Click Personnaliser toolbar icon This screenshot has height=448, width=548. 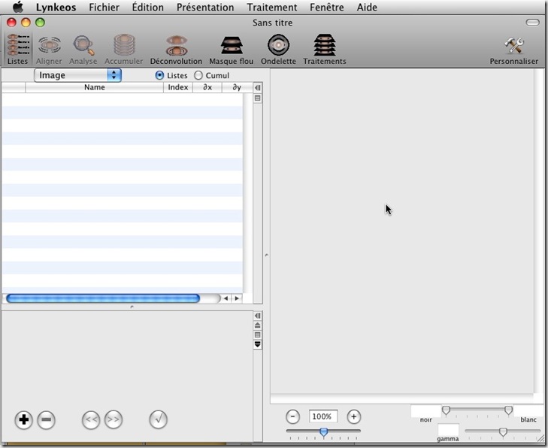point(513,50)
